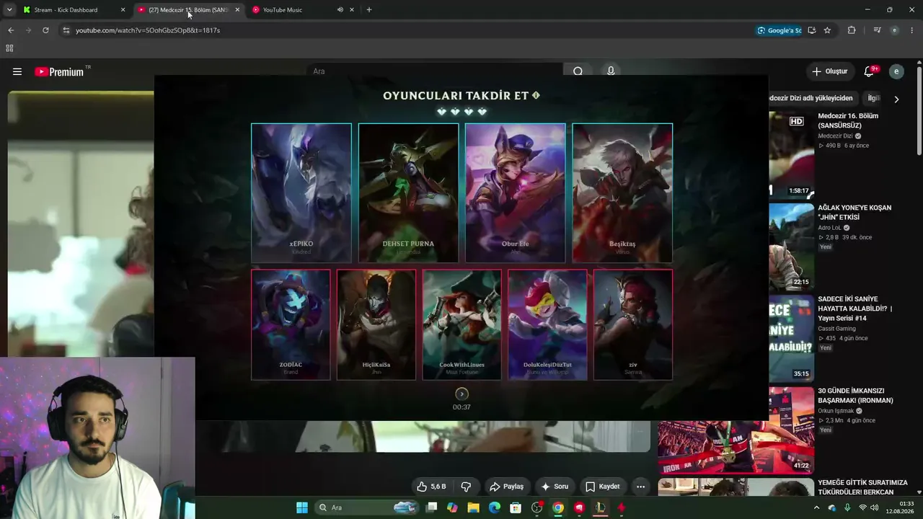Open the apps grid in bookmarks bar
The height and width of the screenshot is (519, 923).
coord(9,48)
